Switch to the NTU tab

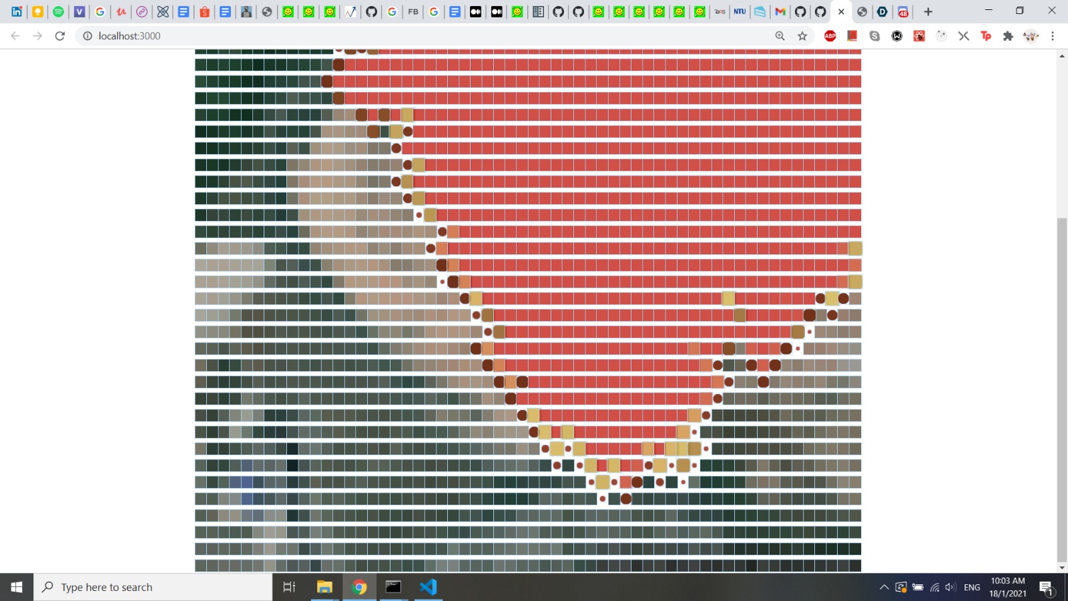tap(740, 11)
